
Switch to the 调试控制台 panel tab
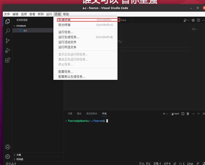[92, 114]
